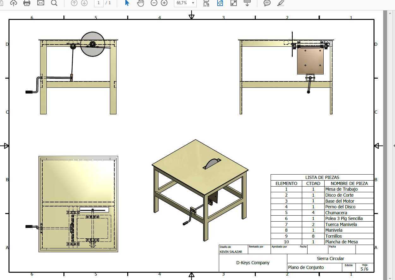
Task: Click 'Manivela' part entry
Action: [x=334, y=230]
